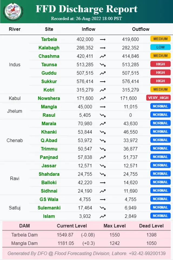173x260 pixels.
Task: Click the MEDIUM status badge for Tarbela
Action: click(160, 39)
